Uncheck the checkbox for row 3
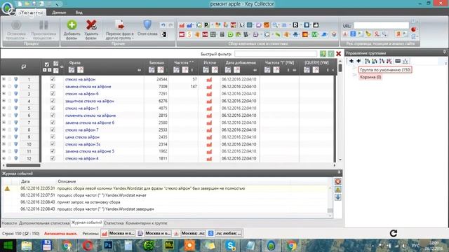The width and height of the screenshot is (449, 252). click(x=53, y=93)
